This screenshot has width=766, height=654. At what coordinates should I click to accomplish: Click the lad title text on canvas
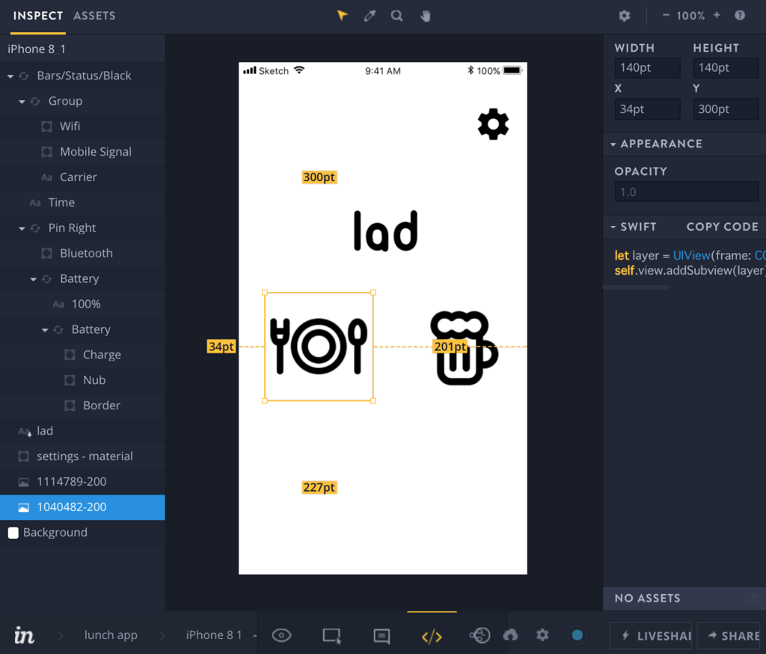pyautogui.click(x=385, y=230)
